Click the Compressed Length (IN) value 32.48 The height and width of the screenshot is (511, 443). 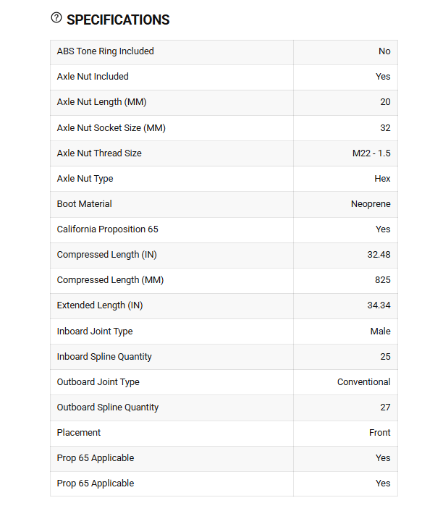tap(379, 255)
